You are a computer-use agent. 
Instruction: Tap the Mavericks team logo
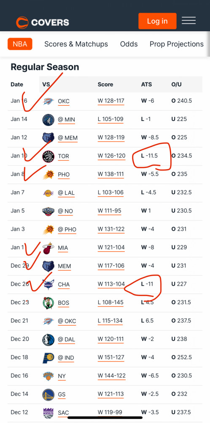click(x=48, y=339)
